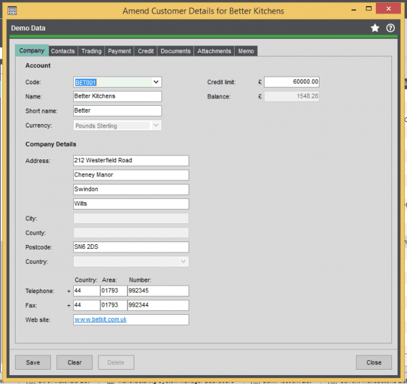This screenshot has width=407, height=384.
Task: Click the empty County field
Action: click(131, 233)
